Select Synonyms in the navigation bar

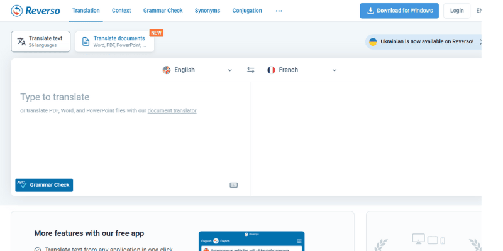coord(207,11)
